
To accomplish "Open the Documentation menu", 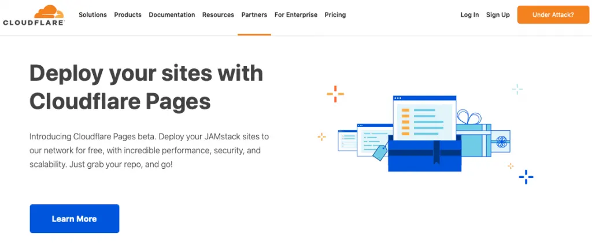I will click(172, 14).
